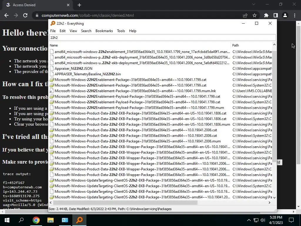Screen dimensions: 301x226
Task: Toggle Chrome side panel
Action: coord(276,15)
